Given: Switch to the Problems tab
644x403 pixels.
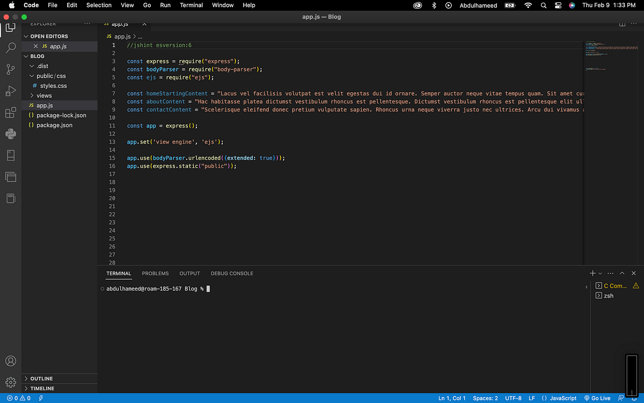Looking at the screenshot, I should [x=155, y=274].
